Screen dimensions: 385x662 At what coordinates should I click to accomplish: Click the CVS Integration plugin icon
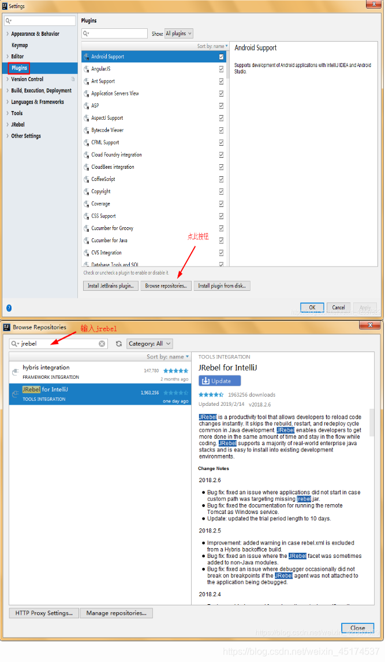[x=87, y=253]
